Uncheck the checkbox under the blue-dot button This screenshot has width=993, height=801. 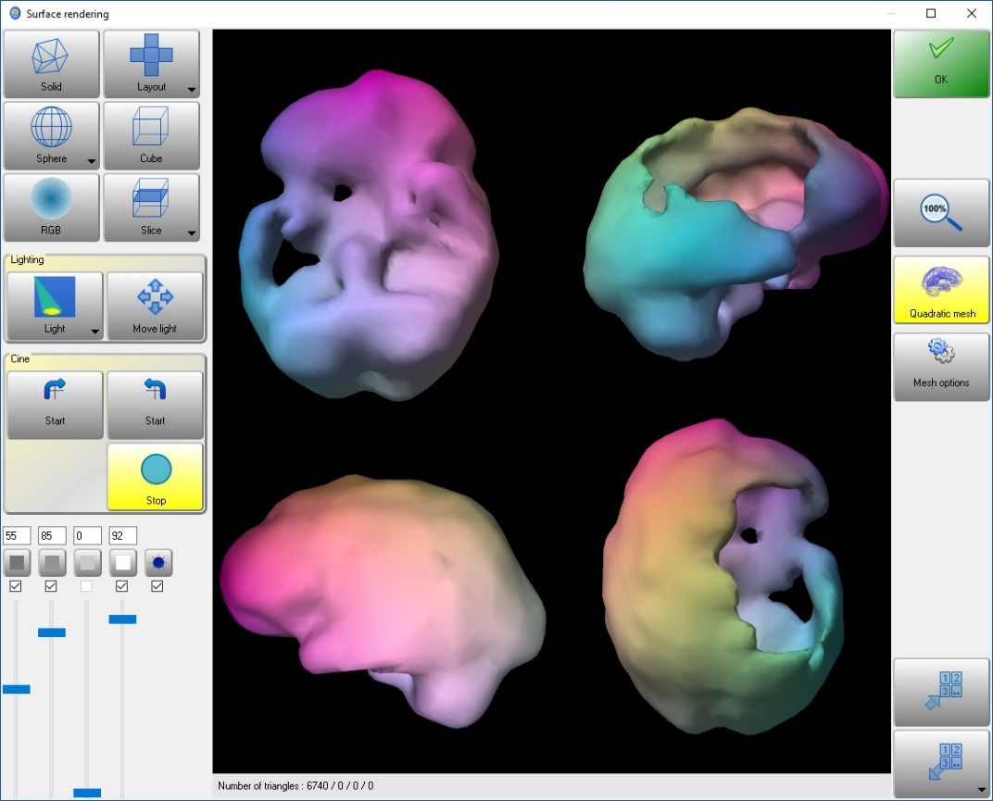tap(157, 586)
